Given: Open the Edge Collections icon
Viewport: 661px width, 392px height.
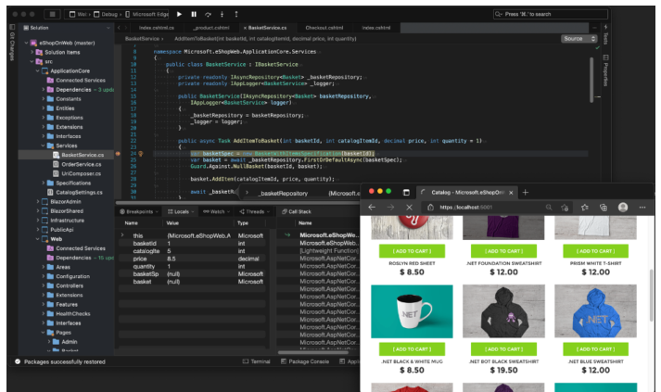Looking at the screenshot, I should (604, 208).
